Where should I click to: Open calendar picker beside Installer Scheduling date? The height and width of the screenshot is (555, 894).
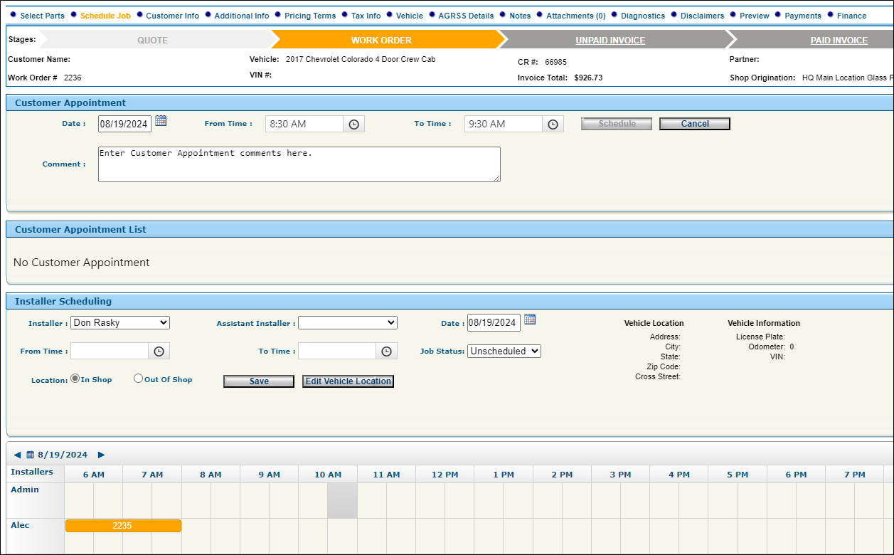(x=530, y=319)
